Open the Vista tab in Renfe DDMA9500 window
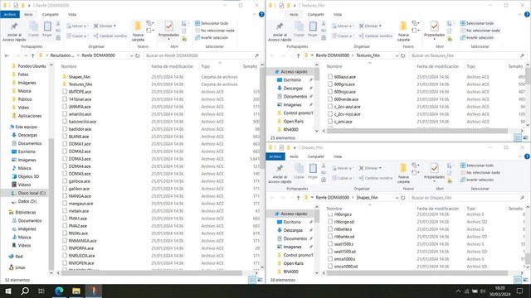Image resolution: width=531 pixels, height=298 pixels. pos(72,15)
